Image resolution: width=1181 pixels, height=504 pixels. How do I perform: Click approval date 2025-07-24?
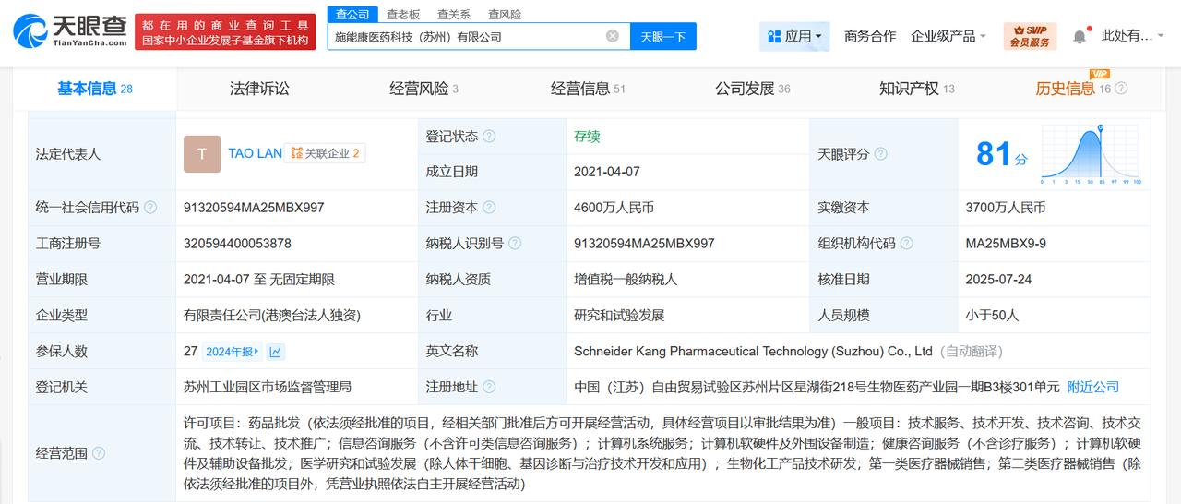click(x=999, y=280)
